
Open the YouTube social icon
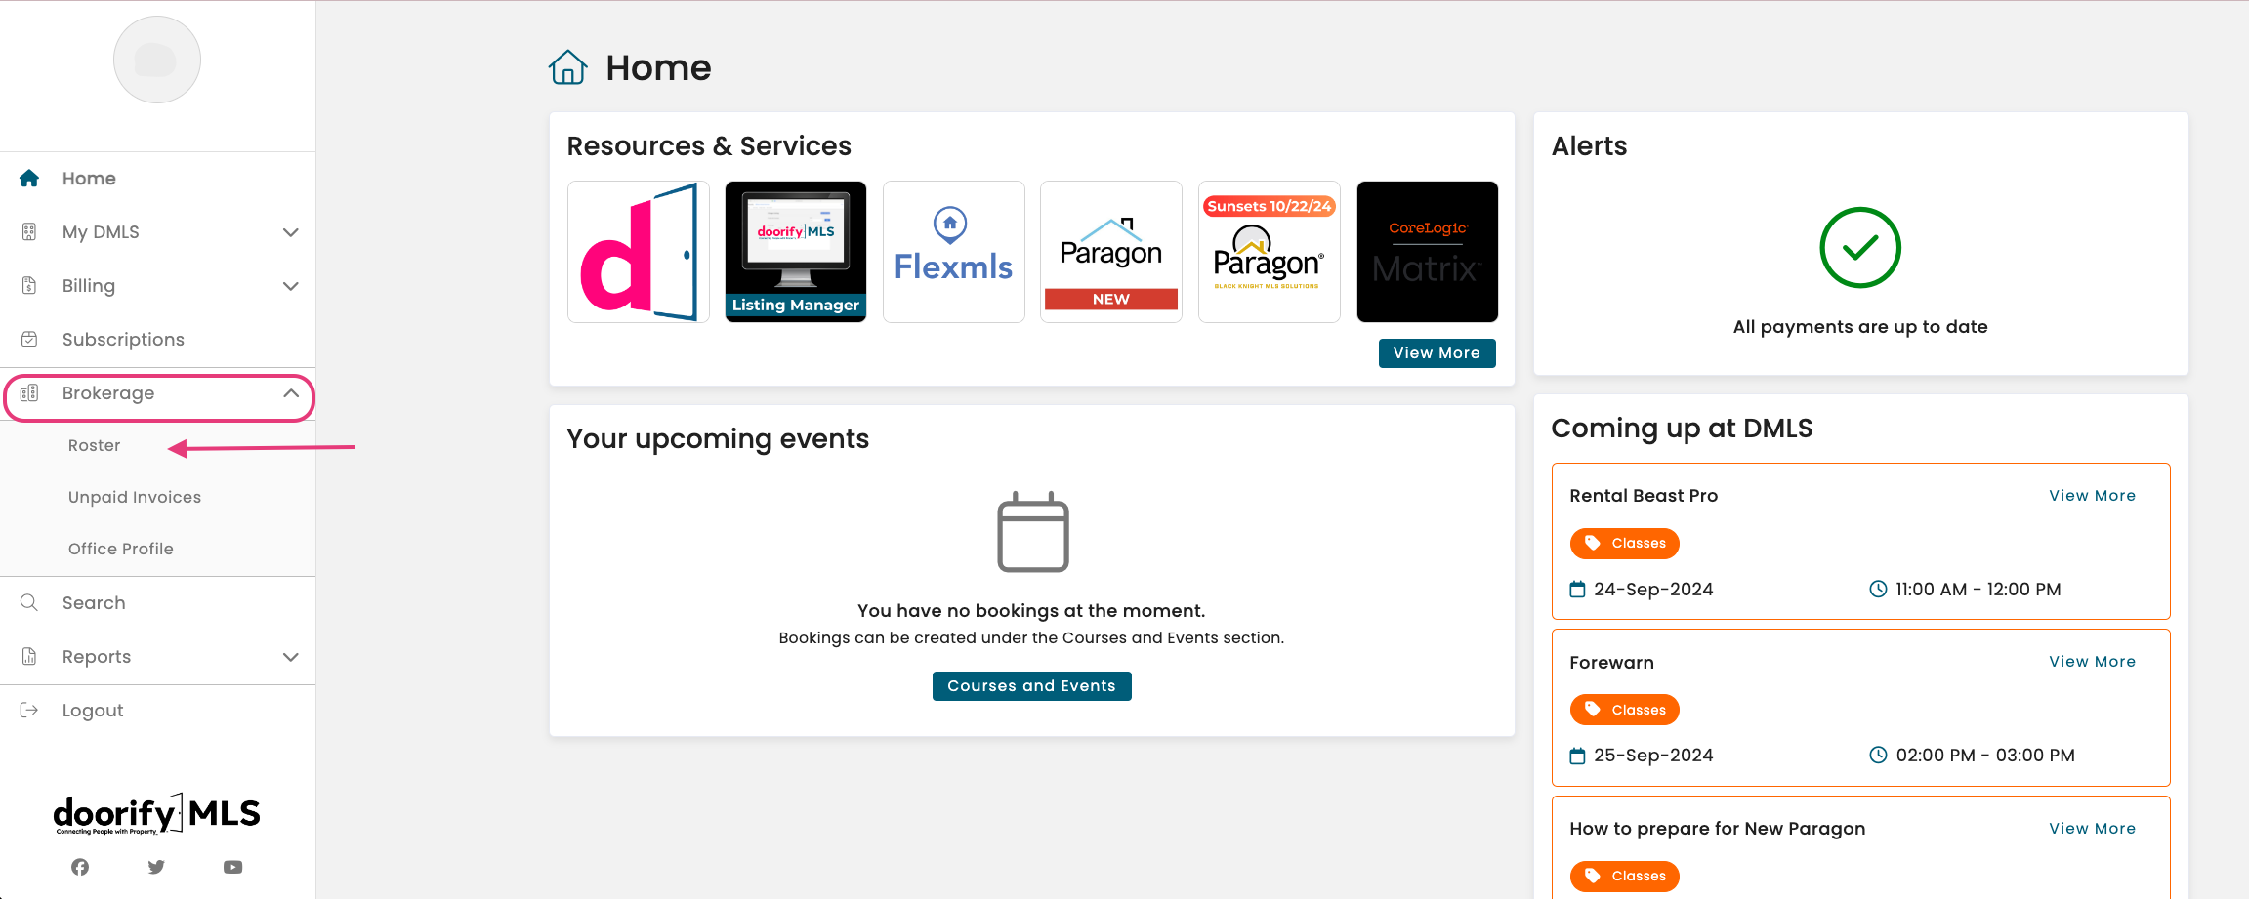(x=232, y=867)
